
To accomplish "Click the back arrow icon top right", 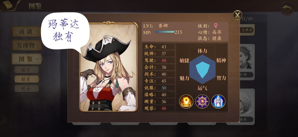I will click(287, 8).
